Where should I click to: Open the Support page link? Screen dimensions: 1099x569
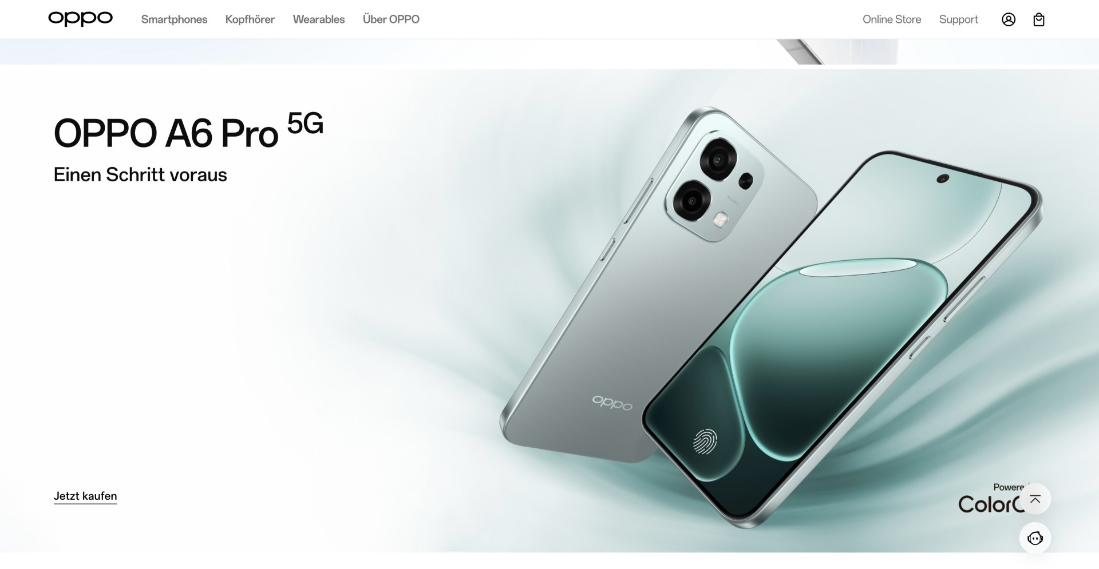[959, 19]
